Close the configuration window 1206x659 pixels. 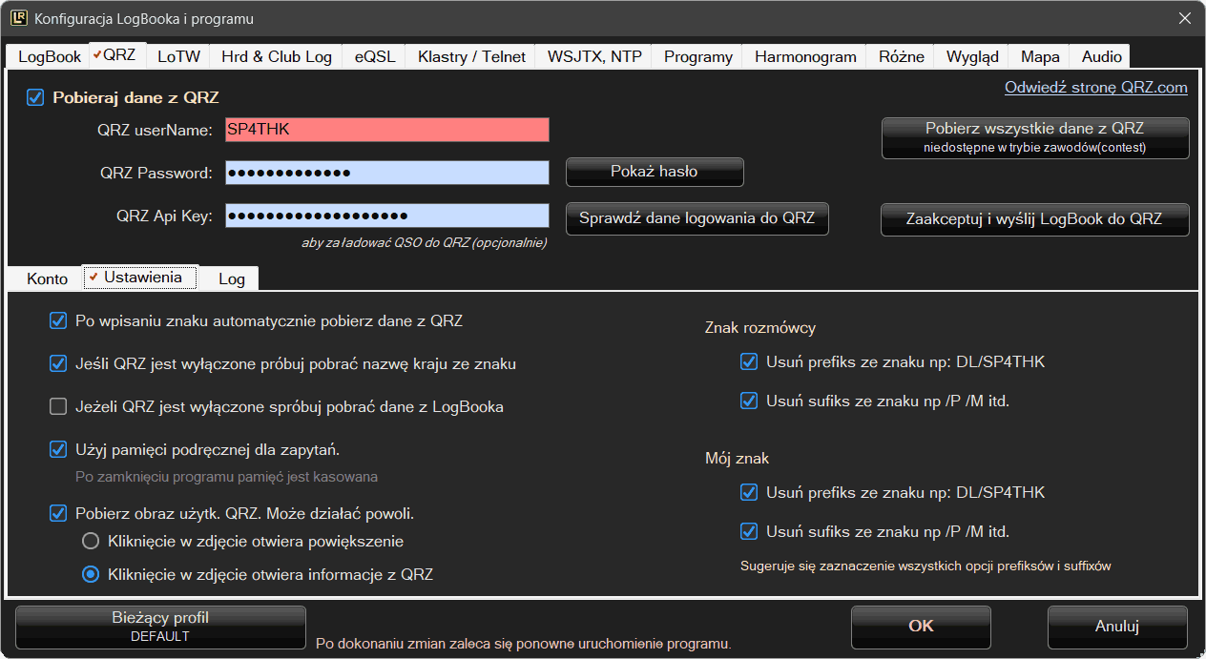(1184, 18)
